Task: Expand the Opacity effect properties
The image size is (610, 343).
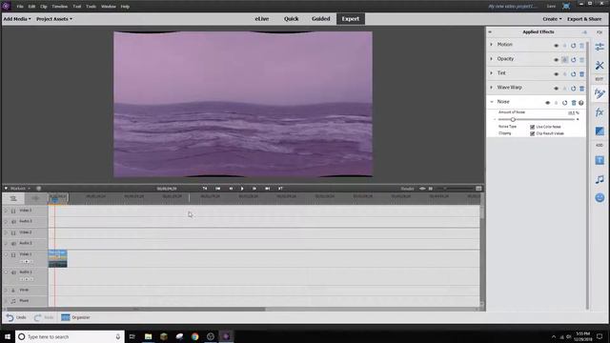Action: [492, 59]
